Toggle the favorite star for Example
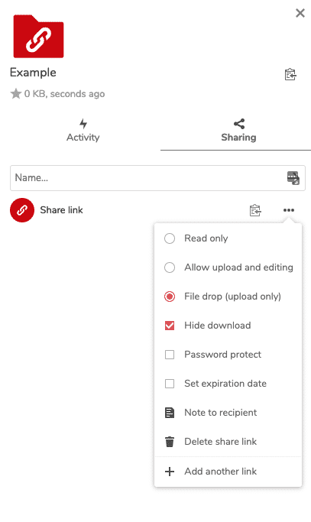 [x=15, y=93]
